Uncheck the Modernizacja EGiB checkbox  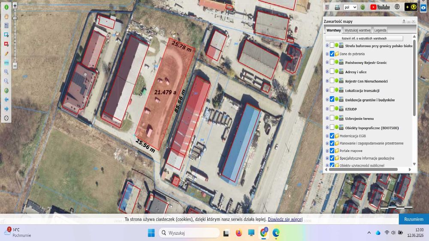tap(332, 136)
